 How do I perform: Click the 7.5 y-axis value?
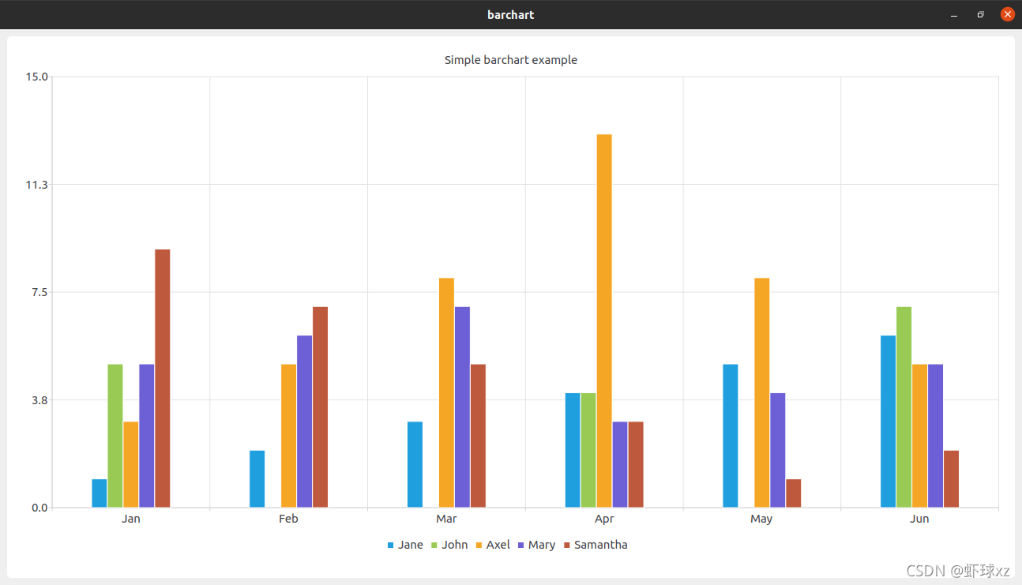pos(39,292)
